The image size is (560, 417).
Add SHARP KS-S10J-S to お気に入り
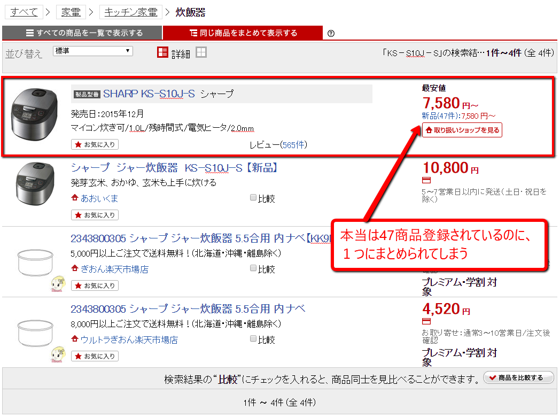(x=95, y=144)
